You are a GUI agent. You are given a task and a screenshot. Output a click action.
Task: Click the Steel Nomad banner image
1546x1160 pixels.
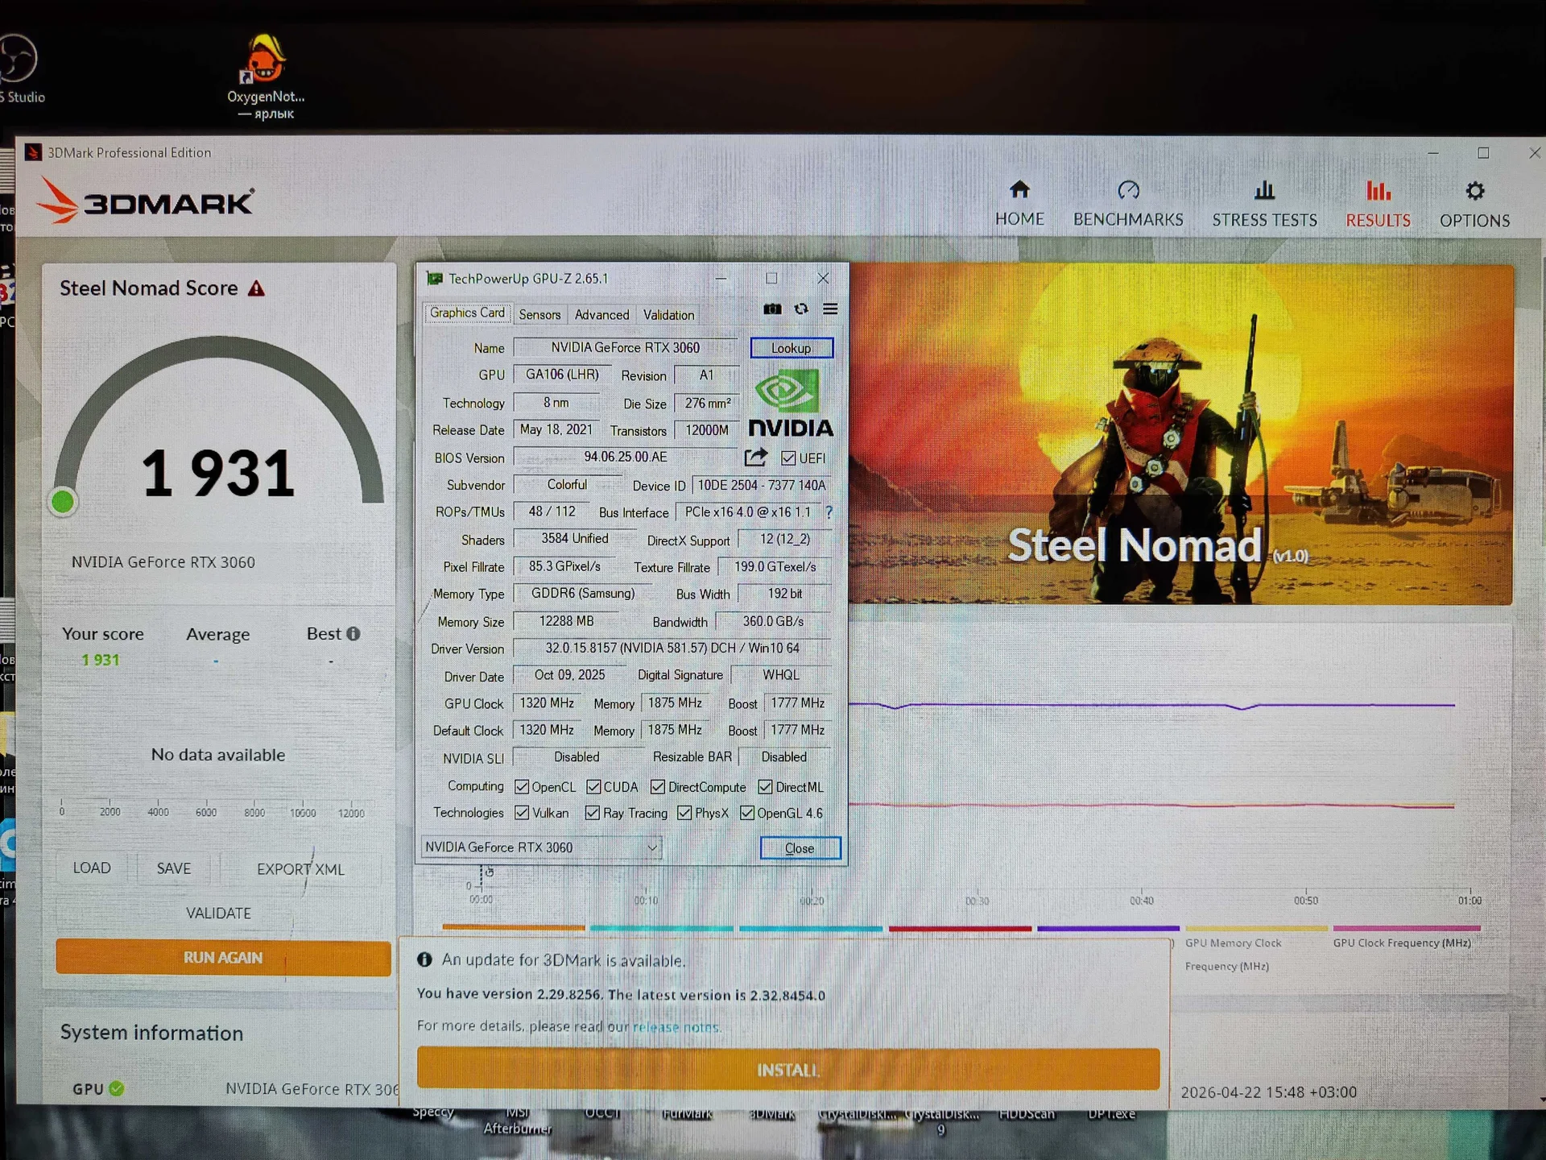pyautogui.click(x=1180, y=434)
